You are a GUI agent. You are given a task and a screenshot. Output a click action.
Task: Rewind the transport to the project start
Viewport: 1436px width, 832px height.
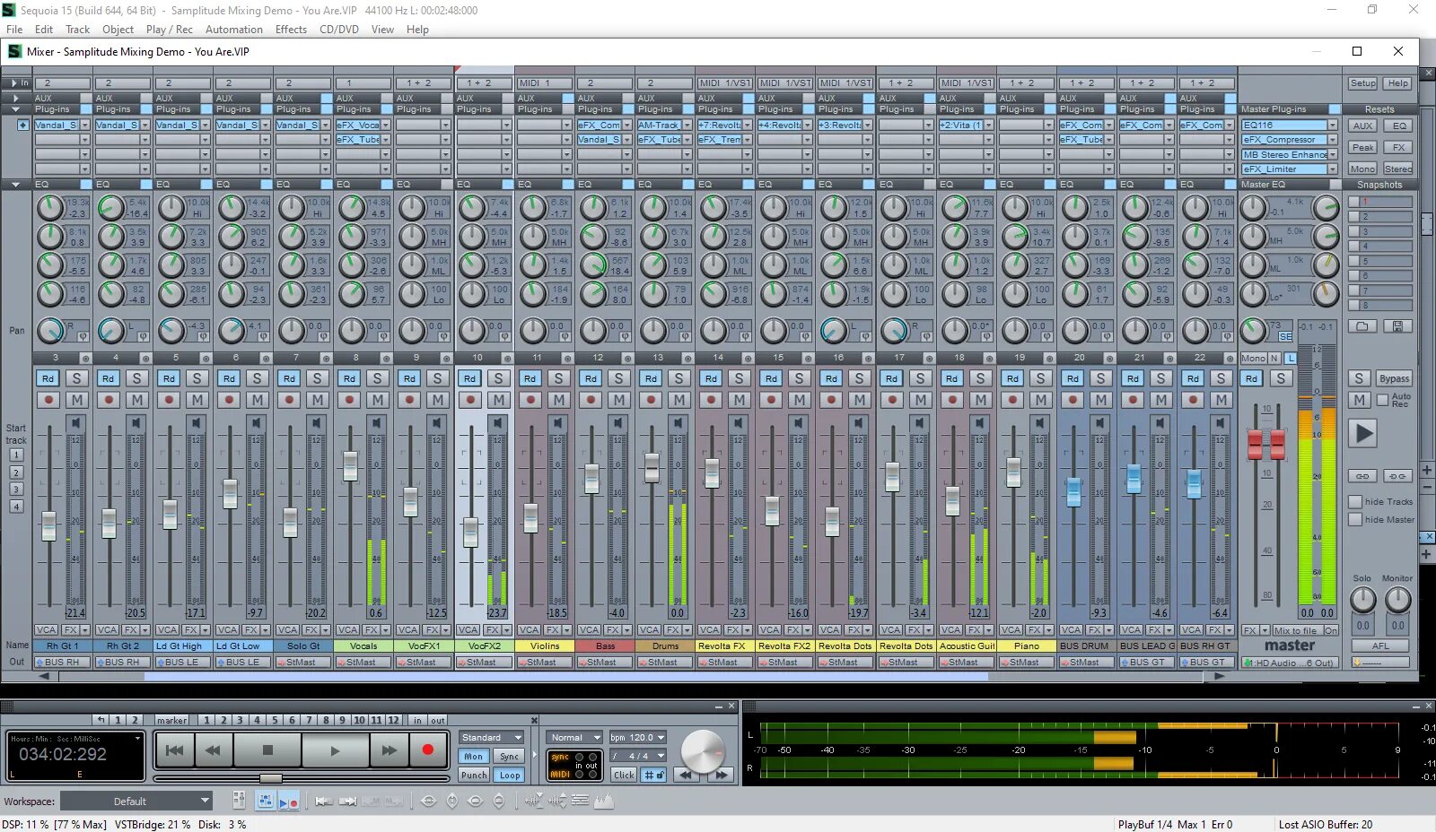pyautogui.click(x=175, y=750)
